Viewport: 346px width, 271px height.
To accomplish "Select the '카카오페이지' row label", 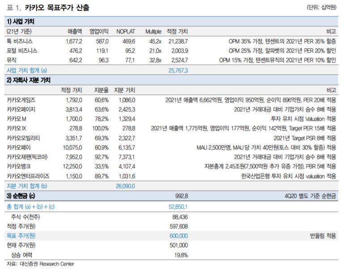I will click(21, 110).
